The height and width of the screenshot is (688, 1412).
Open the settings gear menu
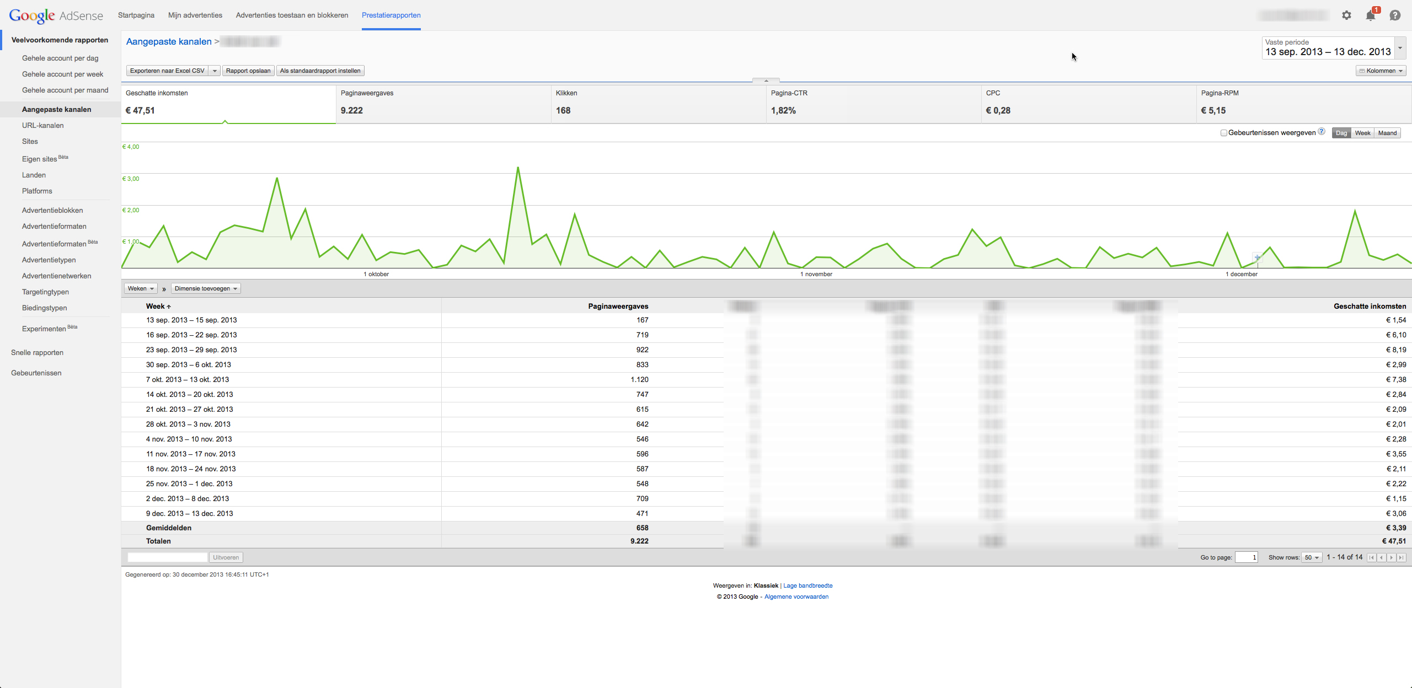point(1346,15)
